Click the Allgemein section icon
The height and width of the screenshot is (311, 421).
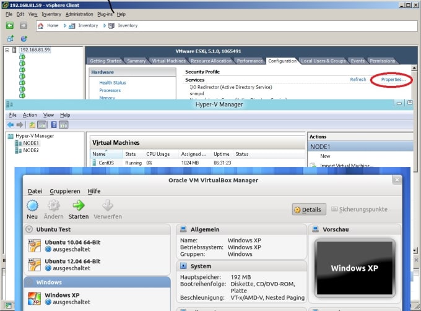click(183, 229)
